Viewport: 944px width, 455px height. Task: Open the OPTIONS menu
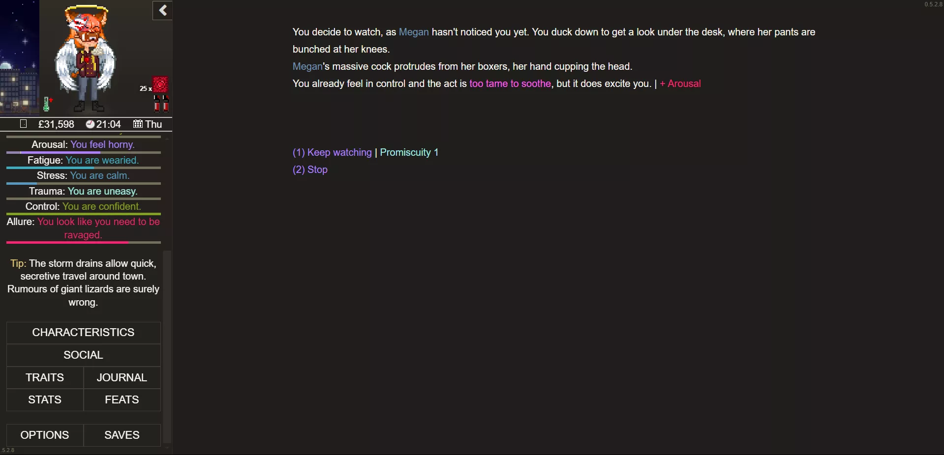tap(45, 435)
